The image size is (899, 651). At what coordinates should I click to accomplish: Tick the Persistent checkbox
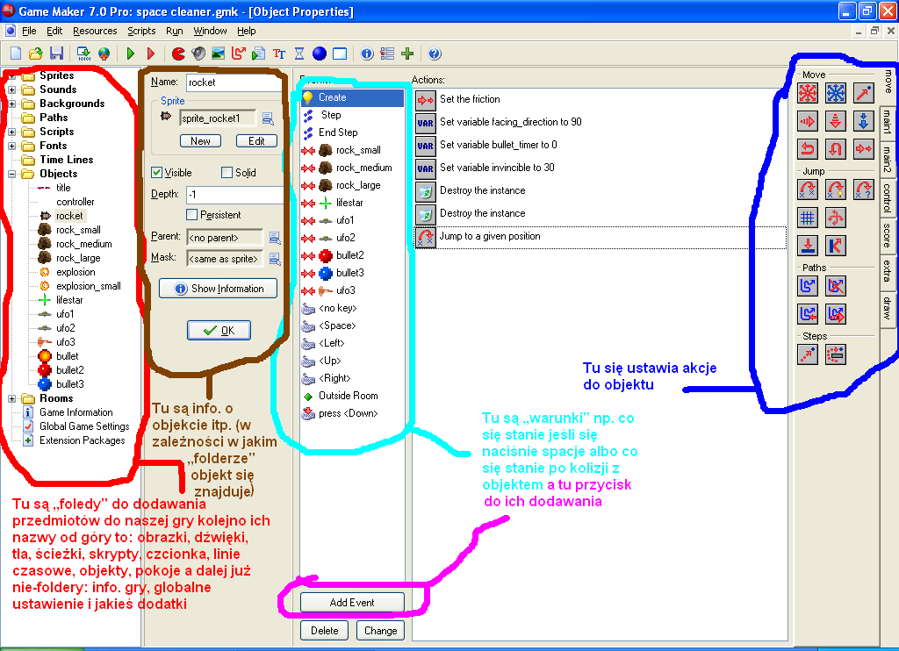coord(192,215)
